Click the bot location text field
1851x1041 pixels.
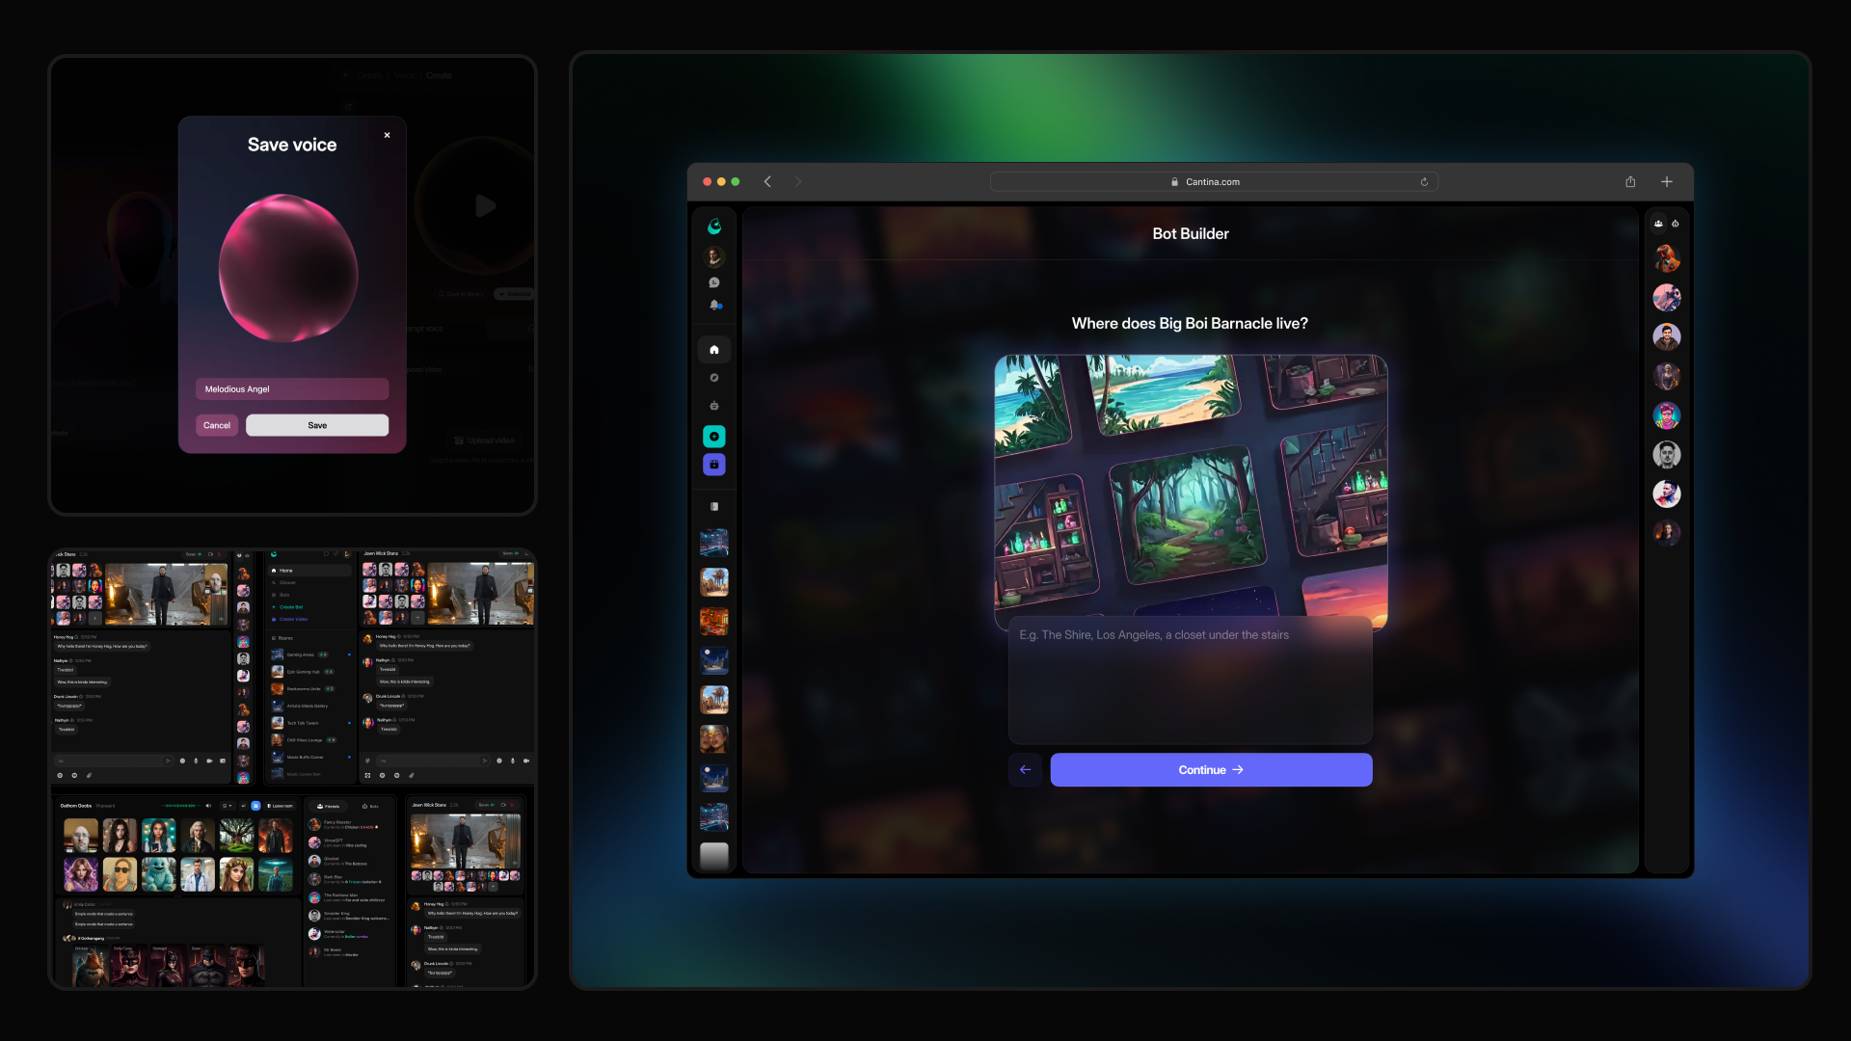[x=1191, y=680]
